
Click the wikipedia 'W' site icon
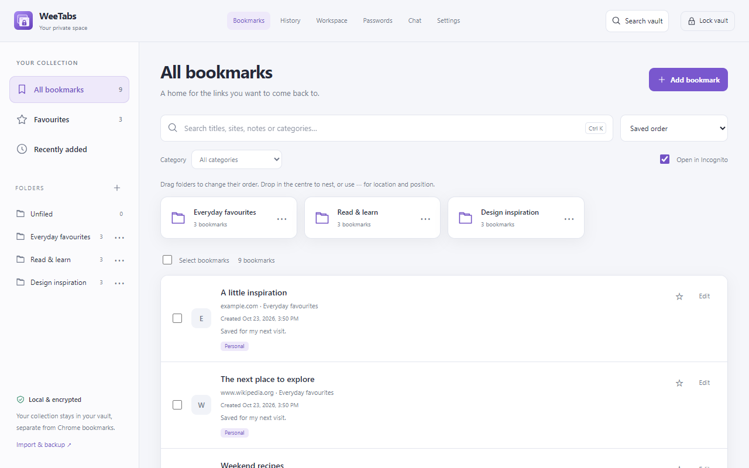coord(201,405)
